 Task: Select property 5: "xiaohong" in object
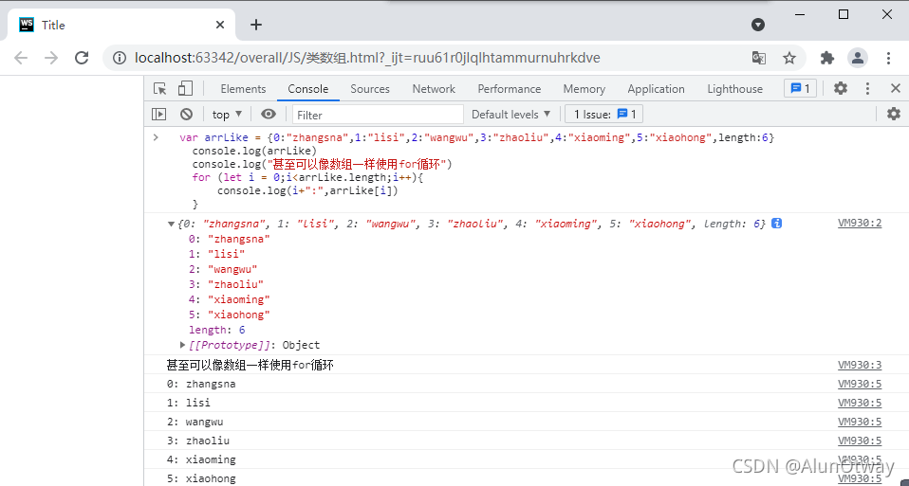(230, 315)
